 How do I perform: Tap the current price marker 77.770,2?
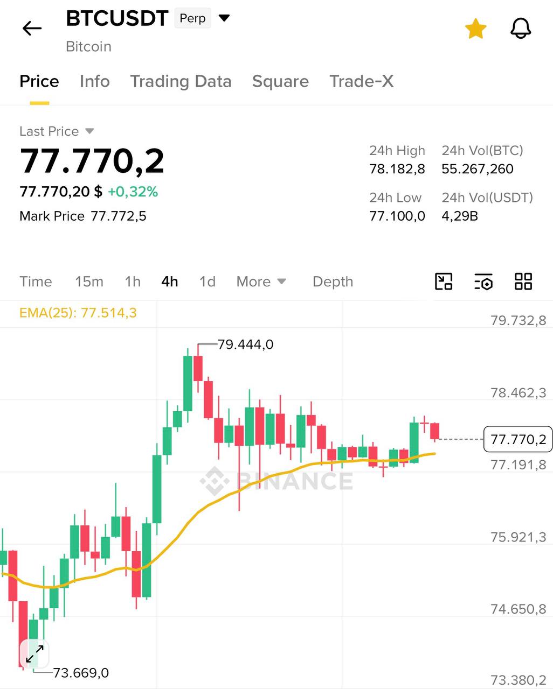[518, 439]
